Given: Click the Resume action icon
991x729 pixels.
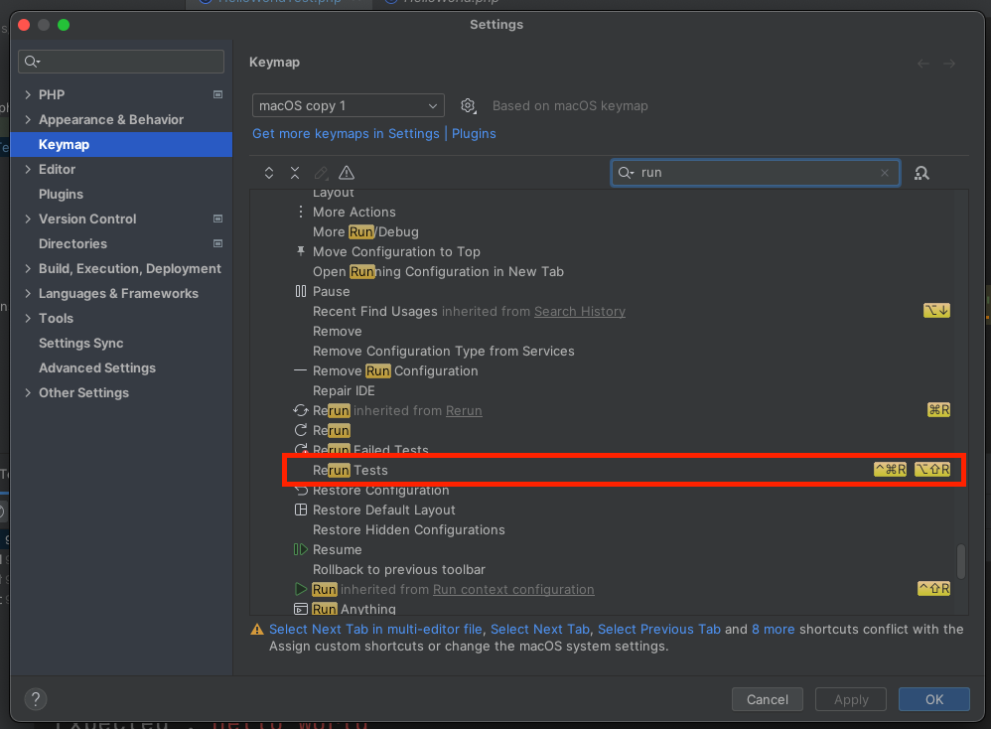Looking at the screenshot, I should [300, 549].
